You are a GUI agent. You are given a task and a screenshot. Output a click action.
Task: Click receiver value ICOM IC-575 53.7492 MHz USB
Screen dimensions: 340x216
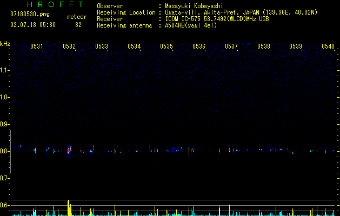pyautogui.click(x=217, y=19)
